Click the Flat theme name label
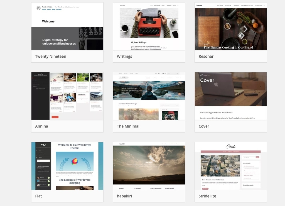285x206 pixels. click(38, 196)
